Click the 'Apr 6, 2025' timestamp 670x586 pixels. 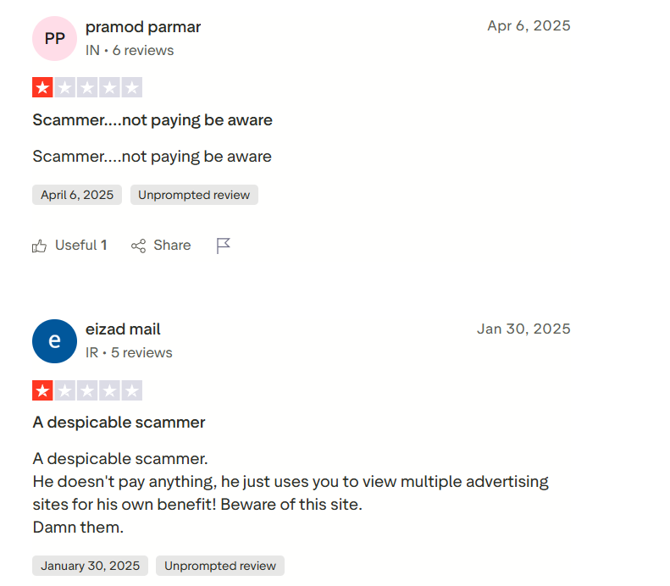click(x=529, y=26)
